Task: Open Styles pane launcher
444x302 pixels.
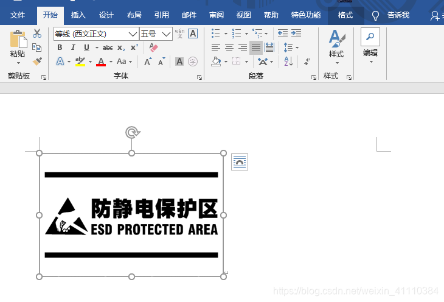Action: (x=349, y=77)
